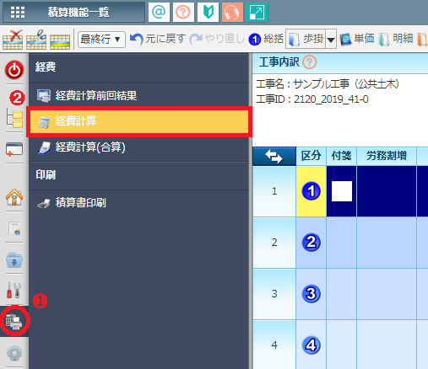This screenshot has height=369, width=428.
Task: Click 元に戻す undo button
Action: pyautogui.click(x=158, y=39)
